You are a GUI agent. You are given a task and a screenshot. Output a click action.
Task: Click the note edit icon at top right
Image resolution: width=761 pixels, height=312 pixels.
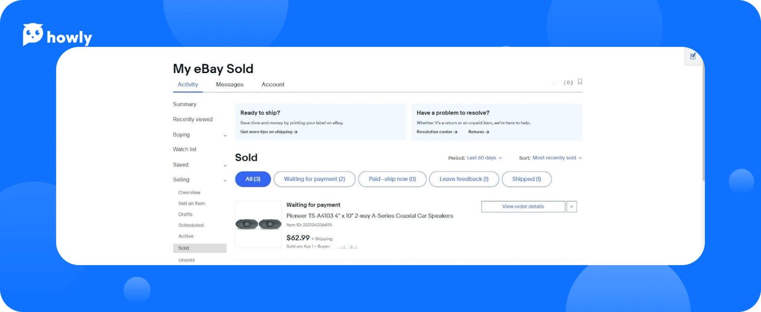point(693,56)
